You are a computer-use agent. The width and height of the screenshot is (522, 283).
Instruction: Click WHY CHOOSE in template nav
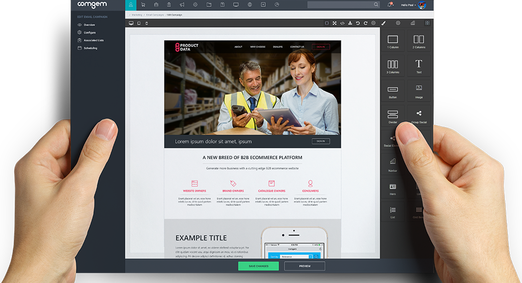point(258,47)
